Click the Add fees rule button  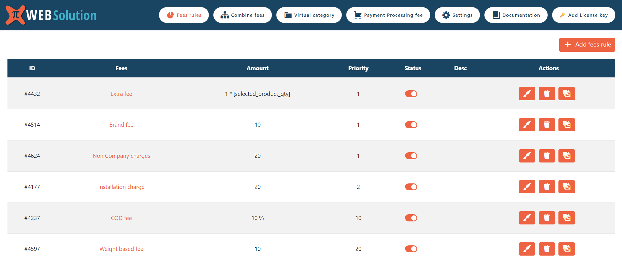pyautogui.click(x=587, y=45)
